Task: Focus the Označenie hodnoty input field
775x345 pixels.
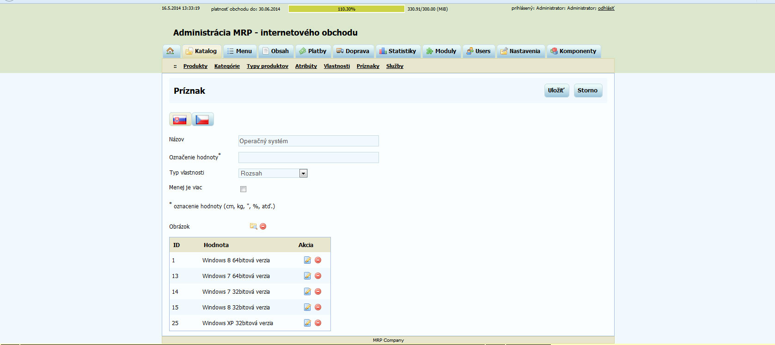Action: pos(309,157)
